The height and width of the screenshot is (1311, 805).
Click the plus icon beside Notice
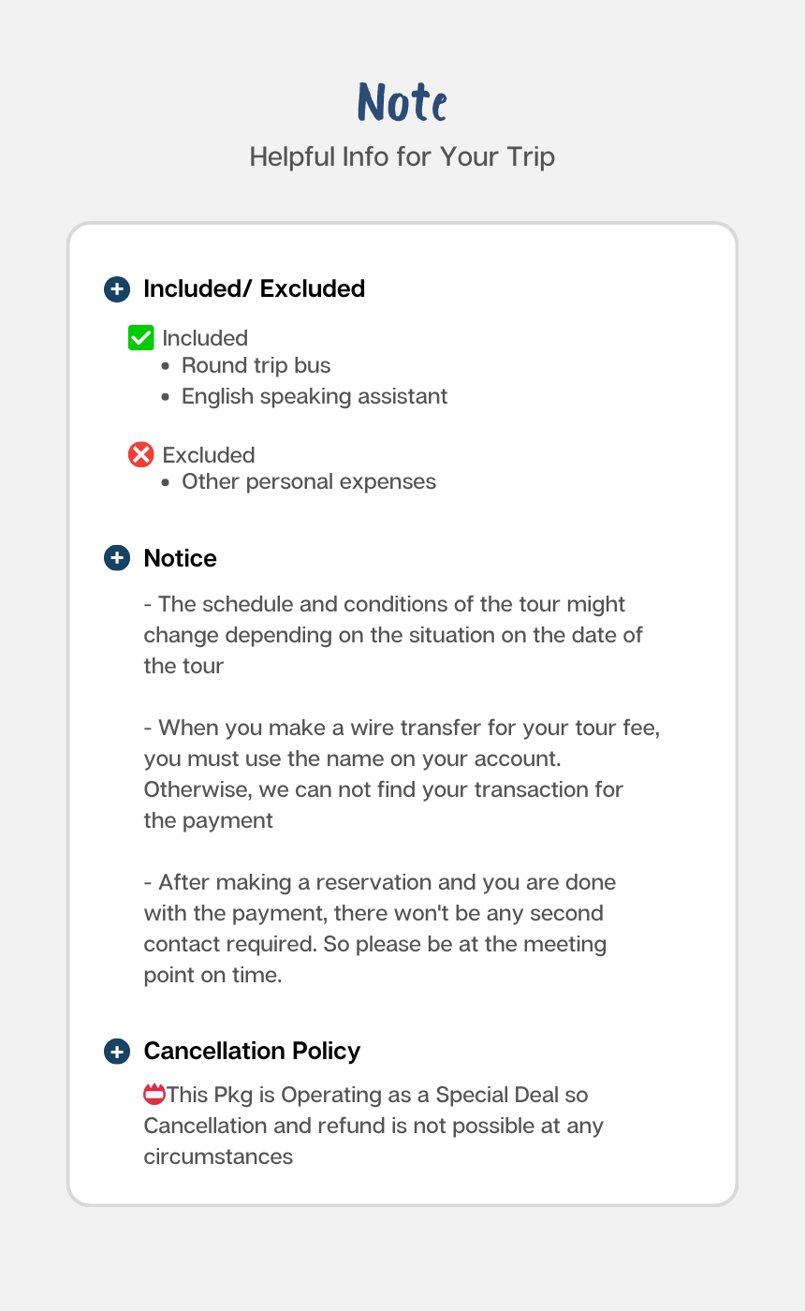click(116, 559)
